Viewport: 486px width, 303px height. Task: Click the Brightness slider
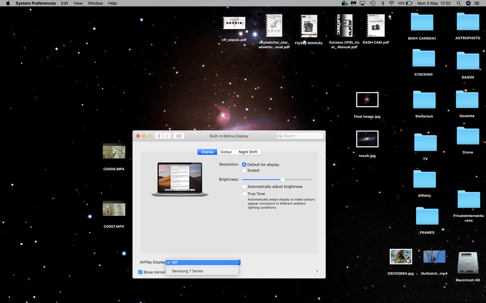click(x=277, y=180)
